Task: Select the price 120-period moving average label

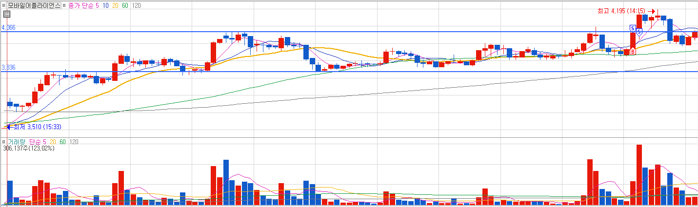Action: (x=137, y=5)
